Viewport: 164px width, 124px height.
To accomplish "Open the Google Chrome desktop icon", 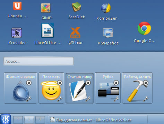I will [144, 28].
